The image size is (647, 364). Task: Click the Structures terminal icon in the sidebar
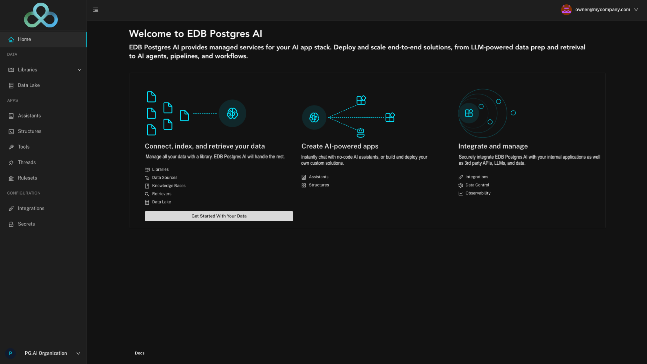tap(11, 131)
